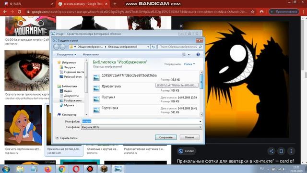Viewport: 307px width, 173px height.
Task: Click Chrome forward navigation arrow
Action: click(x=12, y=12)
